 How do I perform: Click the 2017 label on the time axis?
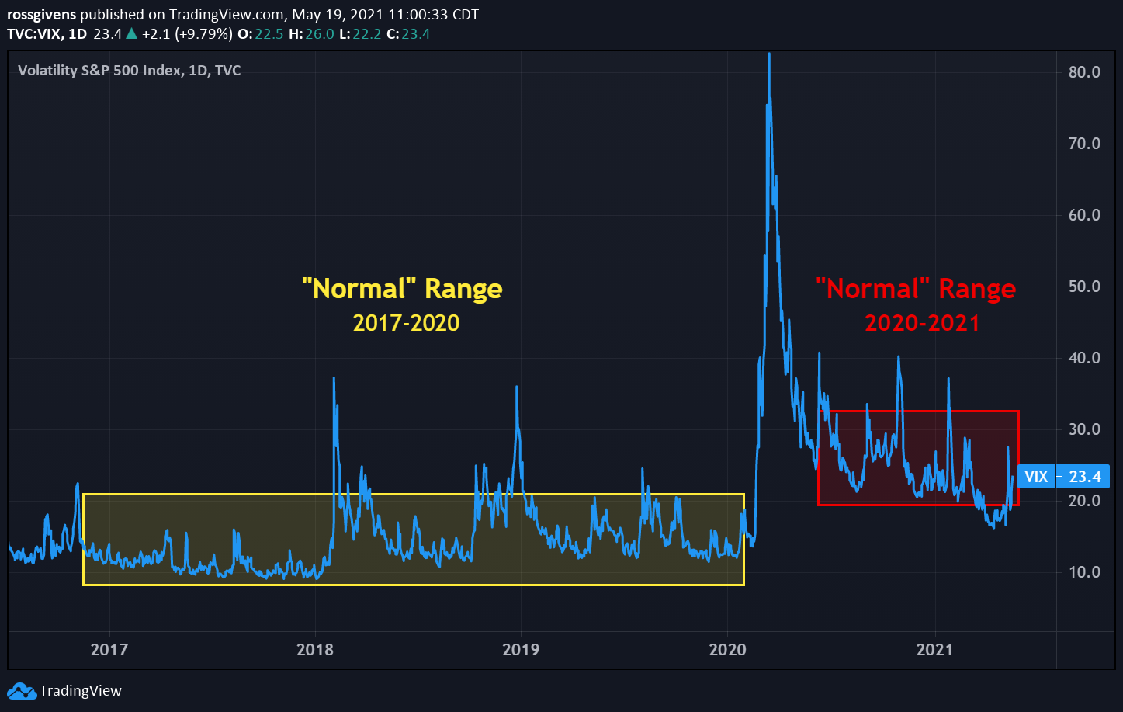click(x=109, y=649)
